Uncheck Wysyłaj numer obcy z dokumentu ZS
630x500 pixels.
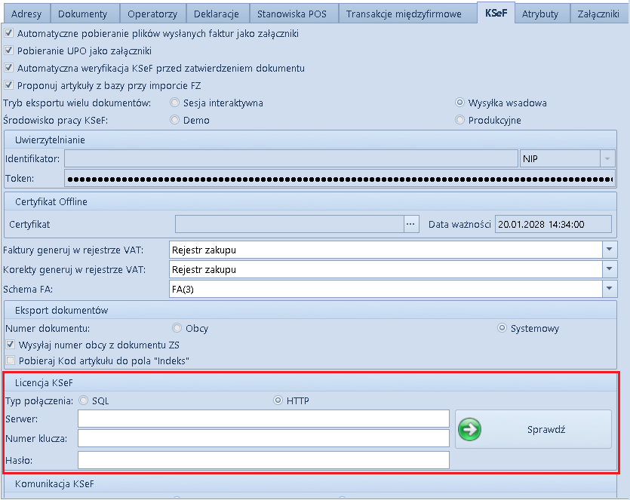tap(11, 345)
